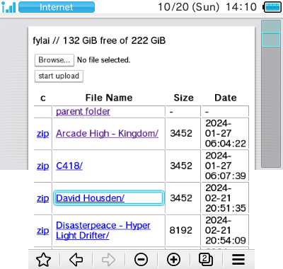Zoom out with the minus icon
Screen dimensions: 283x269
[141, 260]
